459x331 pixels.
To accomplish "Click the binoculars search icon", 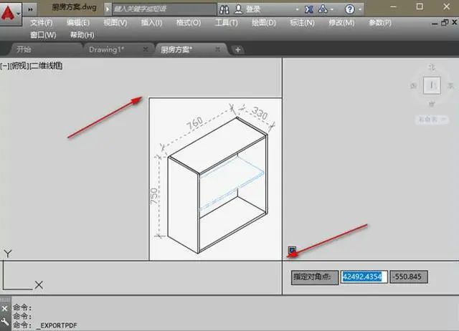I will click(x=224, y=9).
